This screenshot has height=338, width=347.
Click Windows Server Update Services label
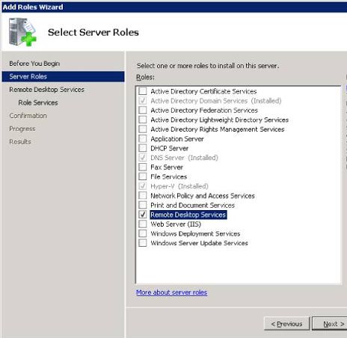coord(199,243)
